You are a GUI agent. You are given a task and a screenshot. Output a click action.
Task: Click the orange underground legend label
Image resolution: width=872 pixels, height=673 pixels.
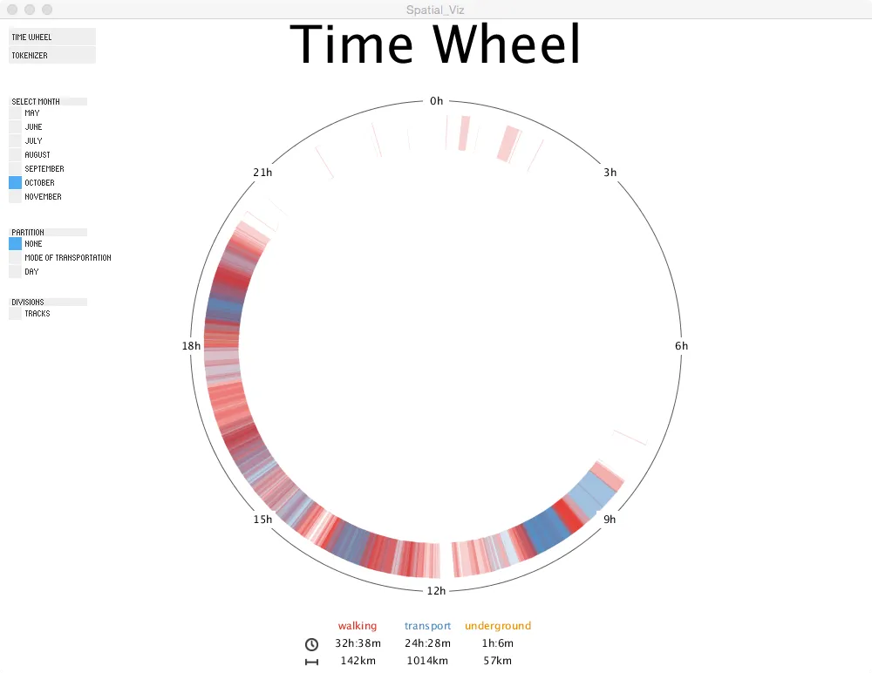(x=497, y=625)
